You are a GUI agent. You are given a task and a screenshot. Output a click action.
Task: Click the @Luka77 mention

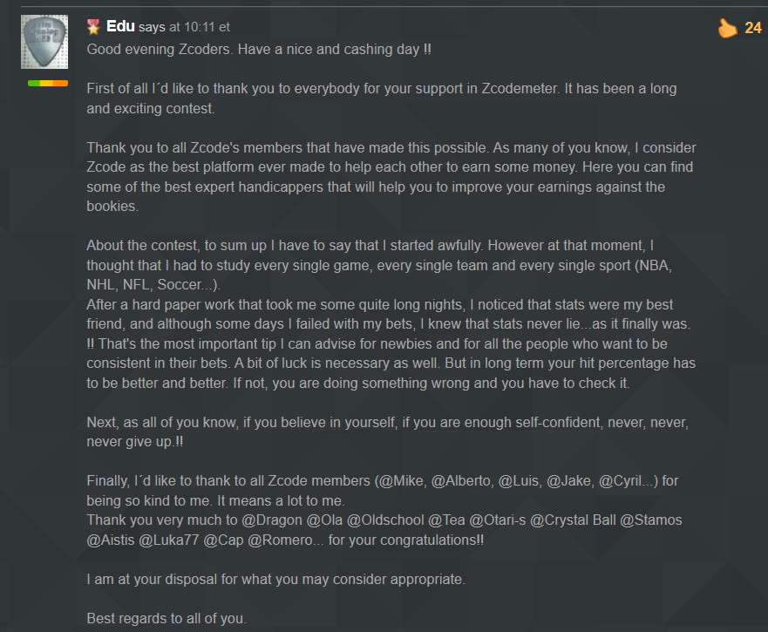[169, 540]
